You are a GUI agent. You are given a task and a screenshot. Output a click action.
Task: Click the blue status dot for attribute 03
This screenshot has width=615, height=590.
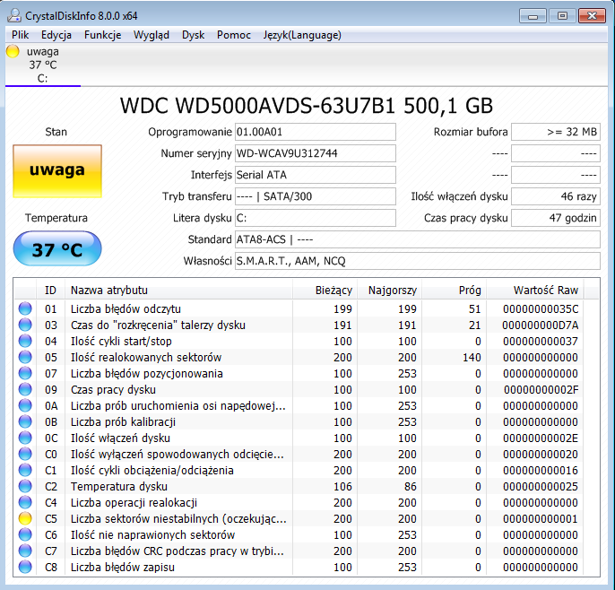point(25,325)
